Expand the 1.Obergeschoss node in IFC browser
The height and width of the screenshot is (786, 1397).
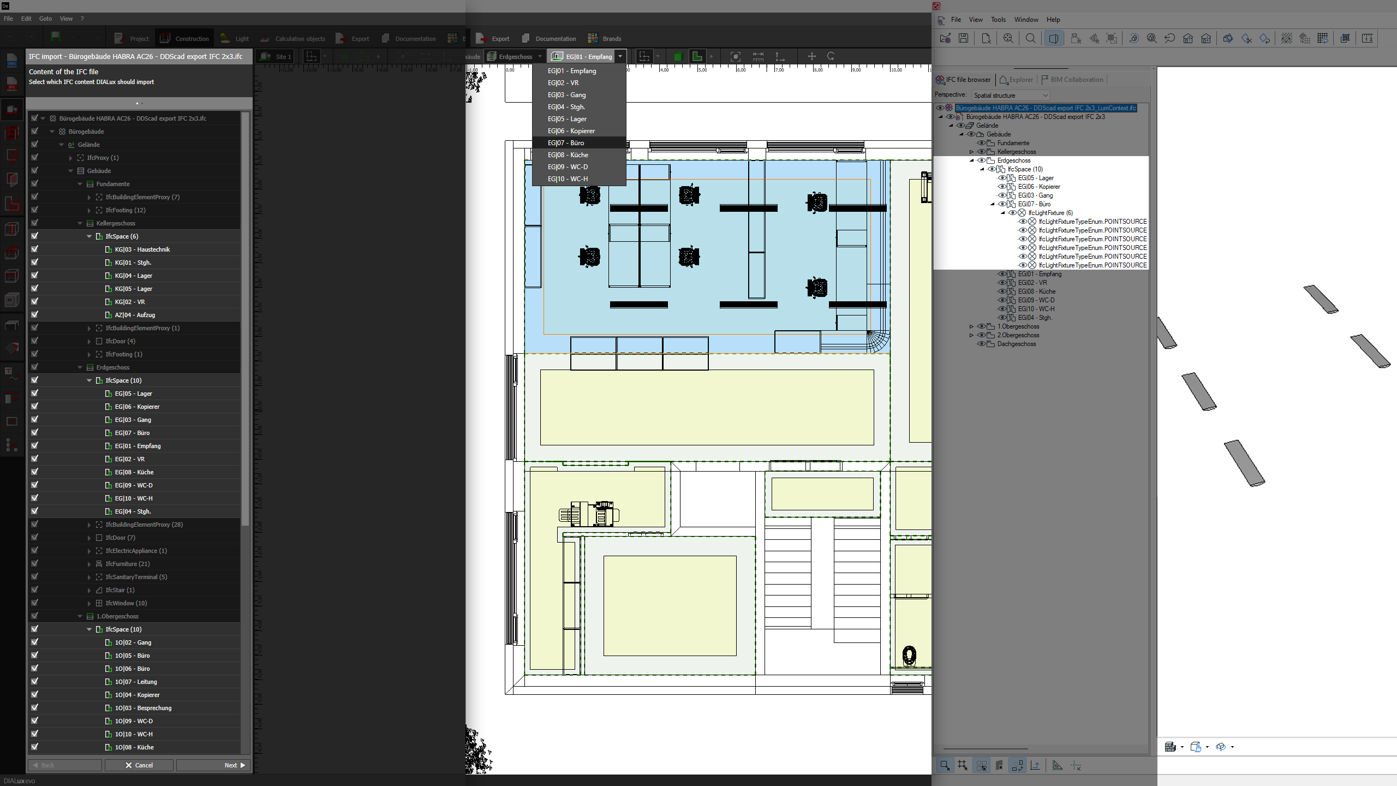(x=971, y=326)
